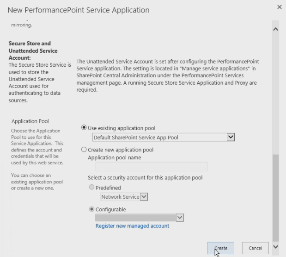
Task: Click the Cancel button
Action: tap(256, 248)
